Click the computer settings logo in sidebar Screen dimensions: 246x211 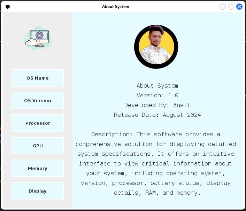tap(38, 38)
